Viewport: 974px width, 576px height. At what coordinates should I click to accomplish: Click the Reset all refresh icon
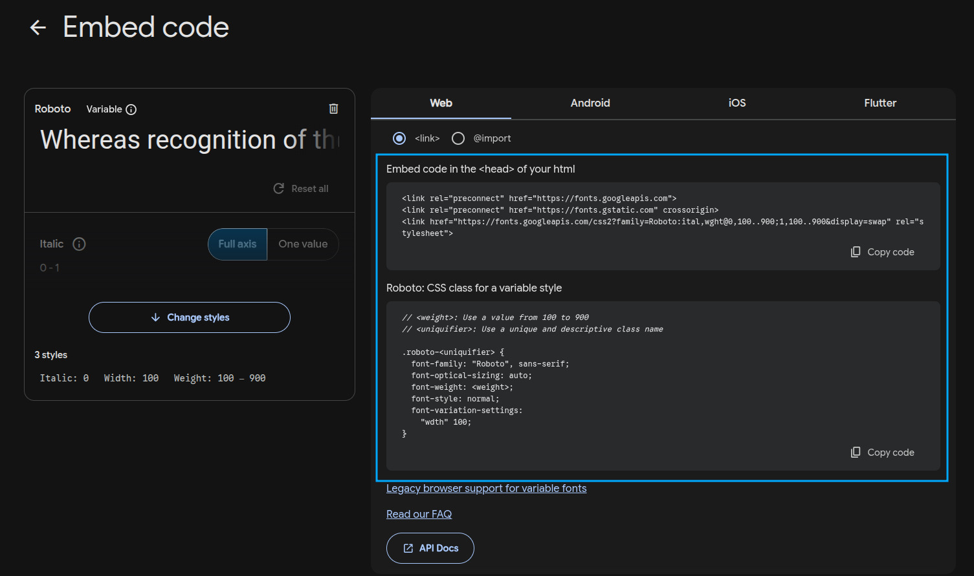279,188
